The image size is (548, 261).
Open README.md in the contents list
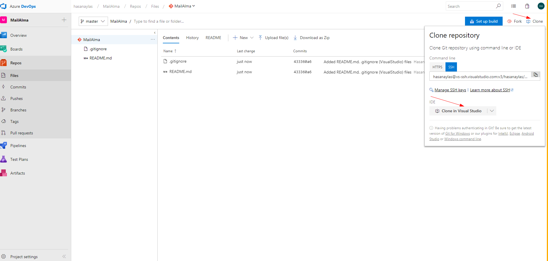180,71
